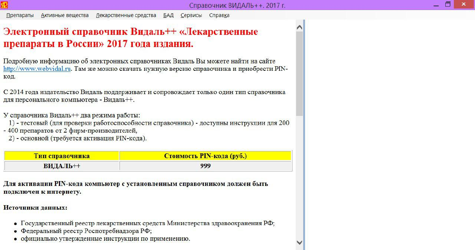The width and height of the screenshot is (475, 250).
Task: Open the Препараты menu
Action: 20,15
